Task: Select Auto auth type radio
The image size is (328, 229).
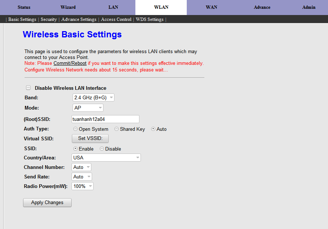Action: pyautogui.click(x=153, y=129)
